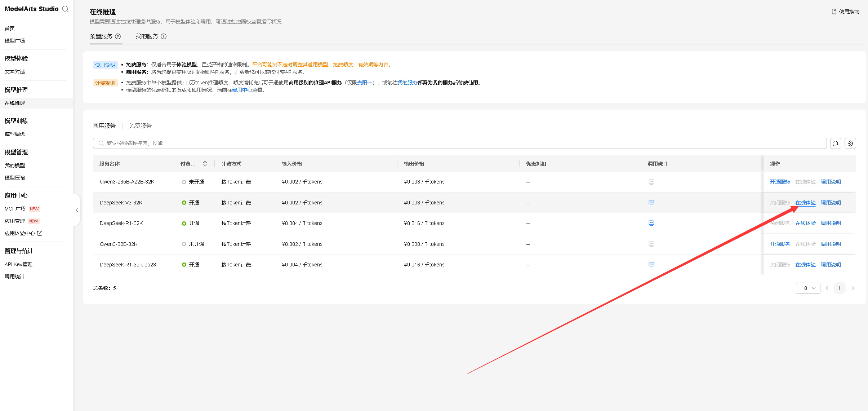Screen dimensions: 868x411
Task: Click 调用说明 for DeepSeek-V3-32K
Action: pos(831,203)
